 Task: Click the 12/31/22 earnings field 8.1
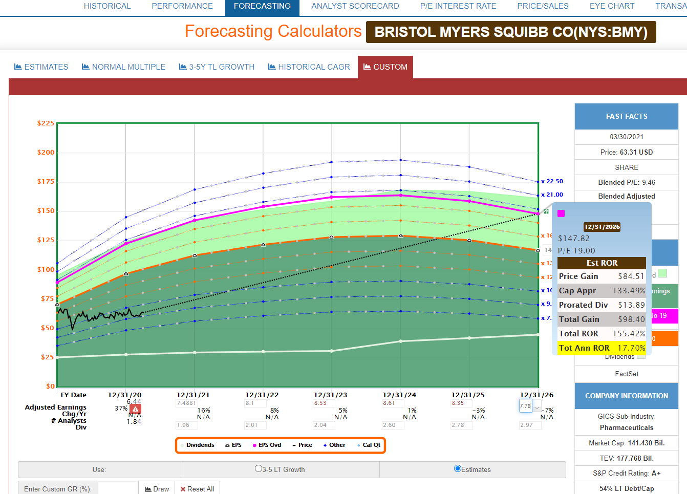click(255, 403)
